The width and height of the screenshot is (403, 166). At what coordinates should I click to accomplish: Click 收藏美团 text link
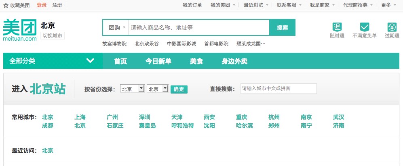[20, 5]
